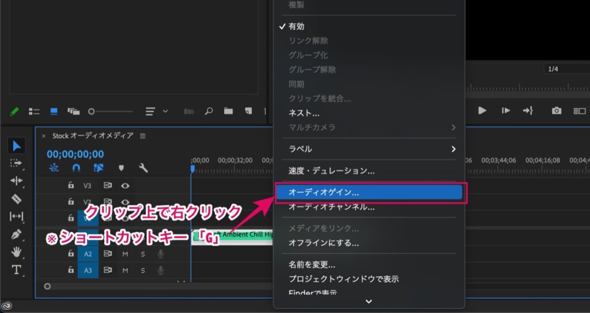
Task: Select the Ambient Chill audio clip
Action: 232,236
